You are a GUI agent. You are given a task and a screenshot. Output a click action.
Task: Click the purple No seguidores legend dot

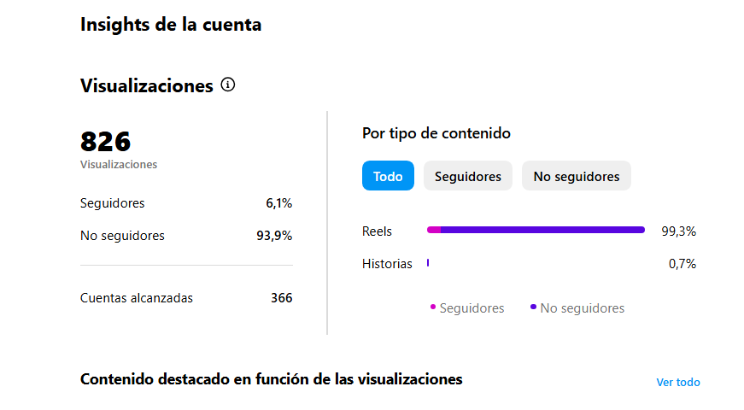[x=534, y=307]
